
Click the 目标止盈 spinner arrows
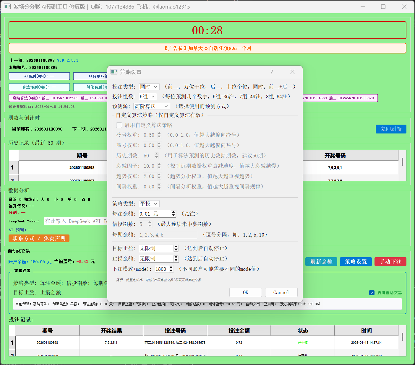pyautogui.click(x=176, y=248)
